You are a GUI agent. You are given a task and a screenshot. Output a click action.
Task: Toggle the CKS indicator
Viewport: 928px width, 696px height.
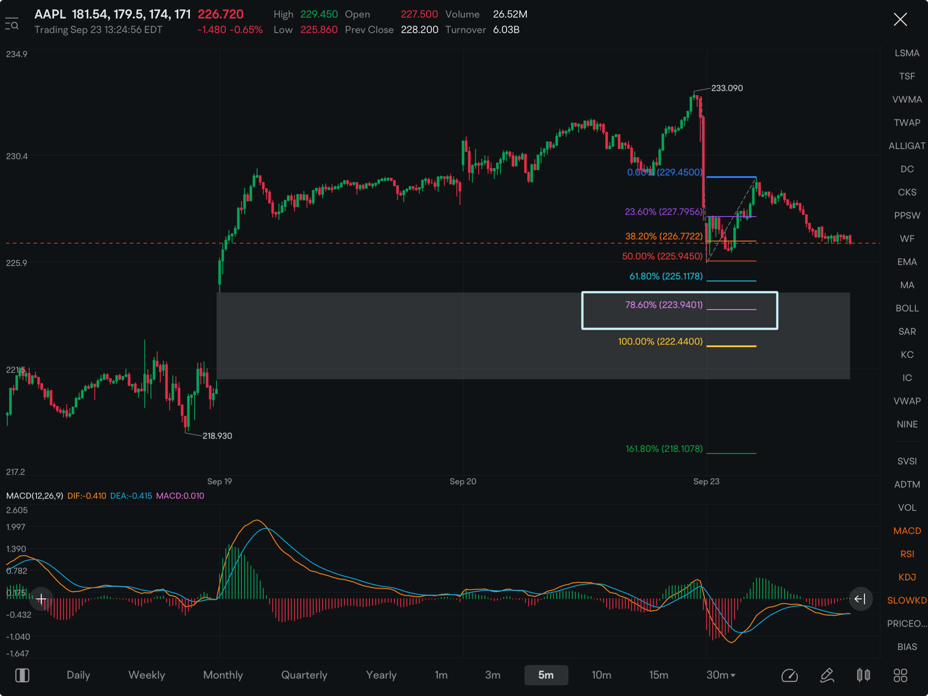point(907,192)
